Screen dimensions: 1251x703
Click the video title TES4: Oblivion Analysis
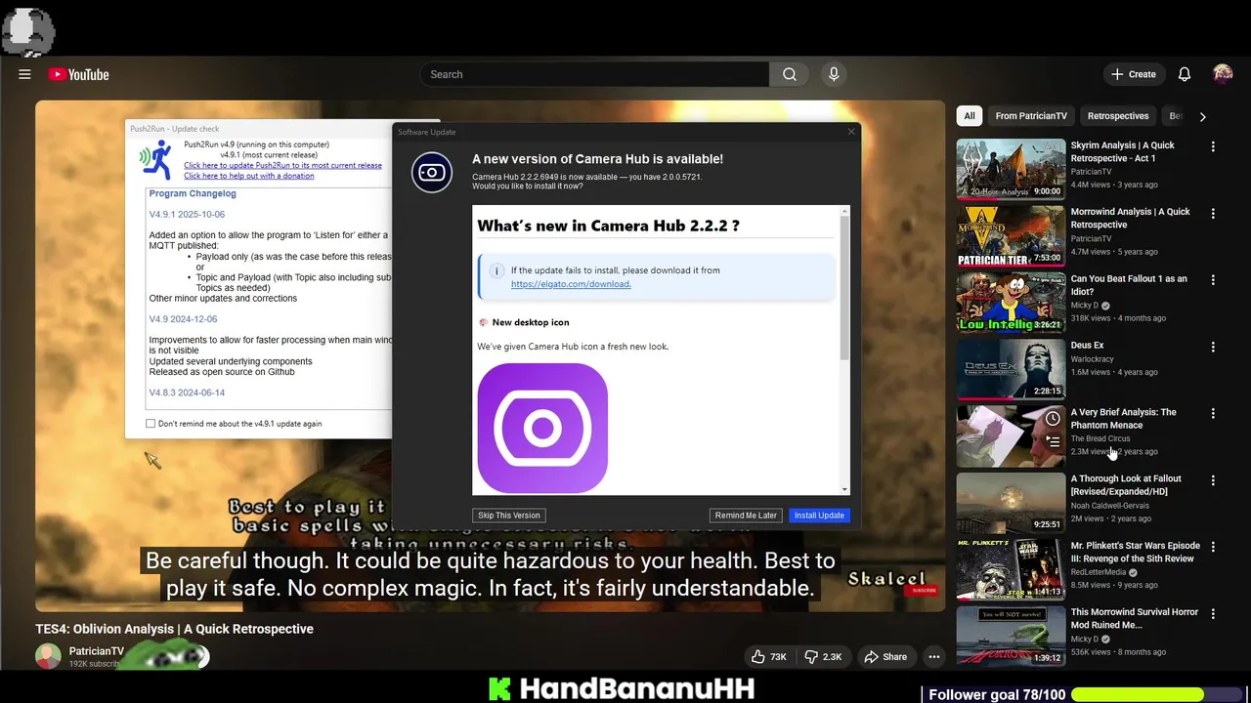pos(175,629)
